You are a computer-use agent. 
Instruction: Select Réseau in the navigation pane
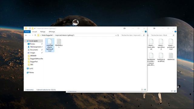coord(32,73)
